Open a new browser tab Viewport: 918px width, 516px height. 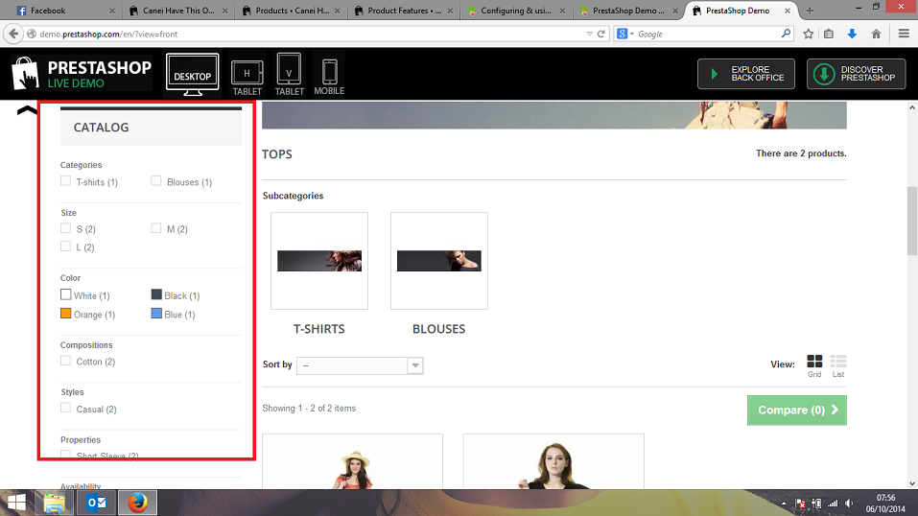pos(810,11)
